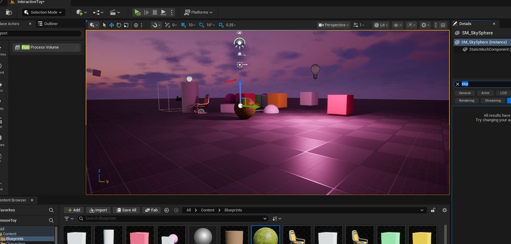Open the Platforms menu
This screenshot has height=244, width=511.
tap(198, 12)
